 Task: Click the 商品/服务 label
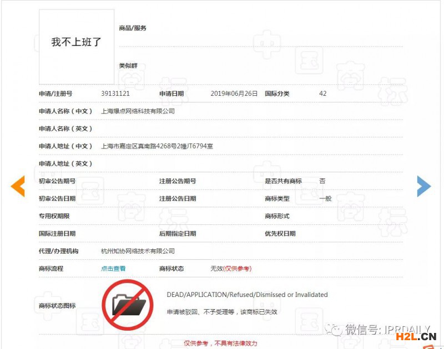pos(133,28)
